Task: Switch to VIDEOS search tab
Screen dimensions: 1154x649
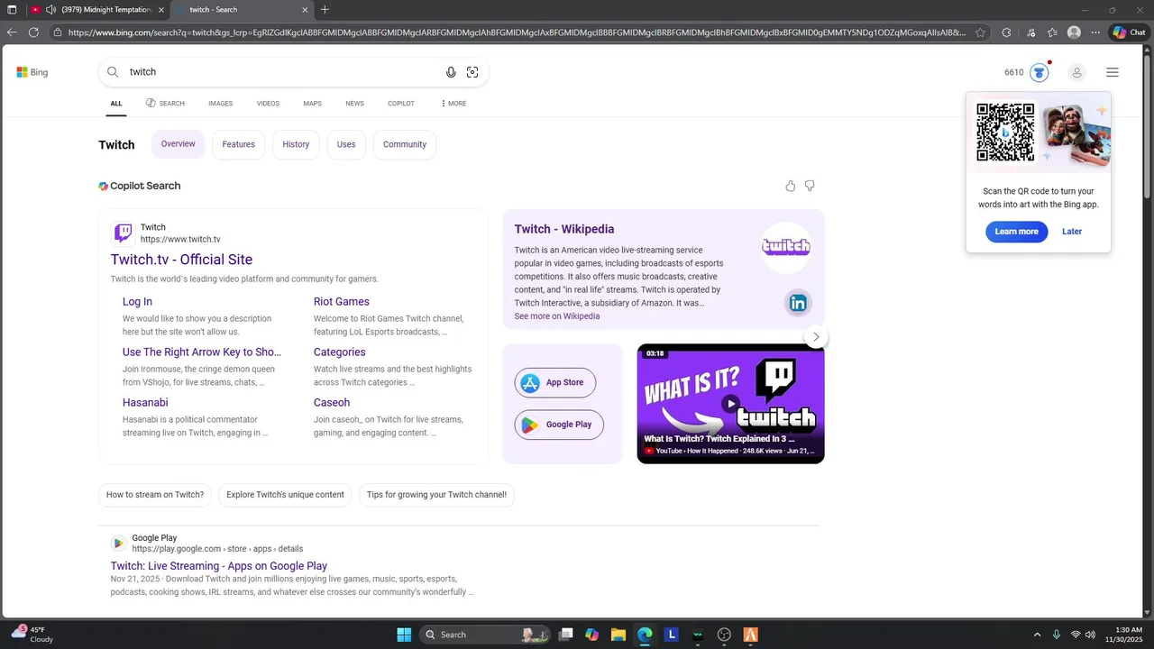Action: (268, 104)
